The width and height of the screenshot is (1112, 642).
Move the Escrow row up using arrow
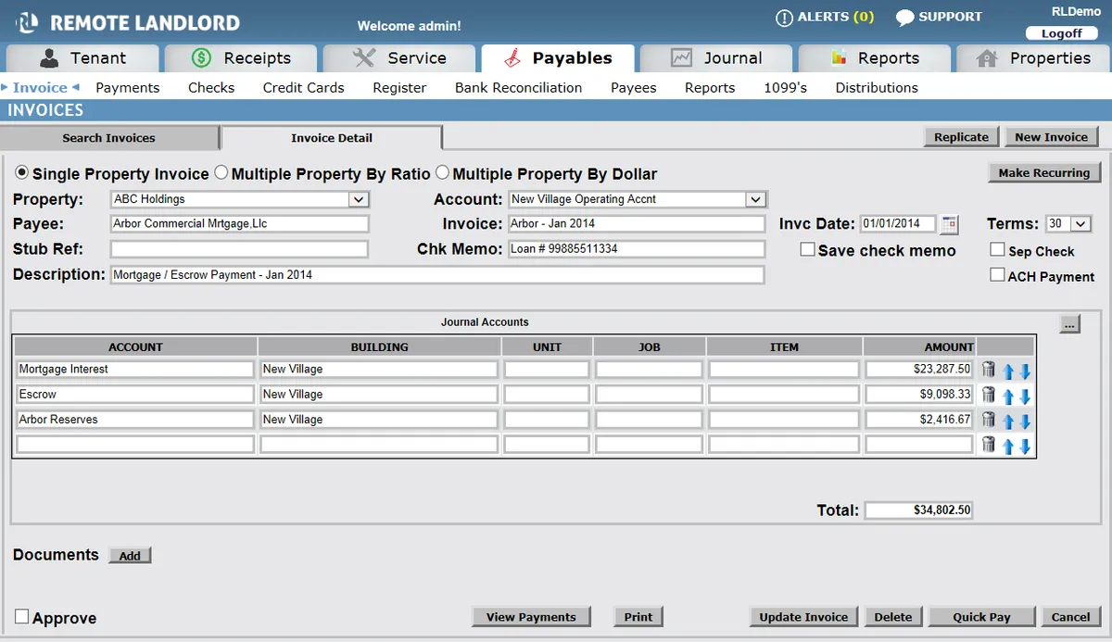[x=1008, y=397]
